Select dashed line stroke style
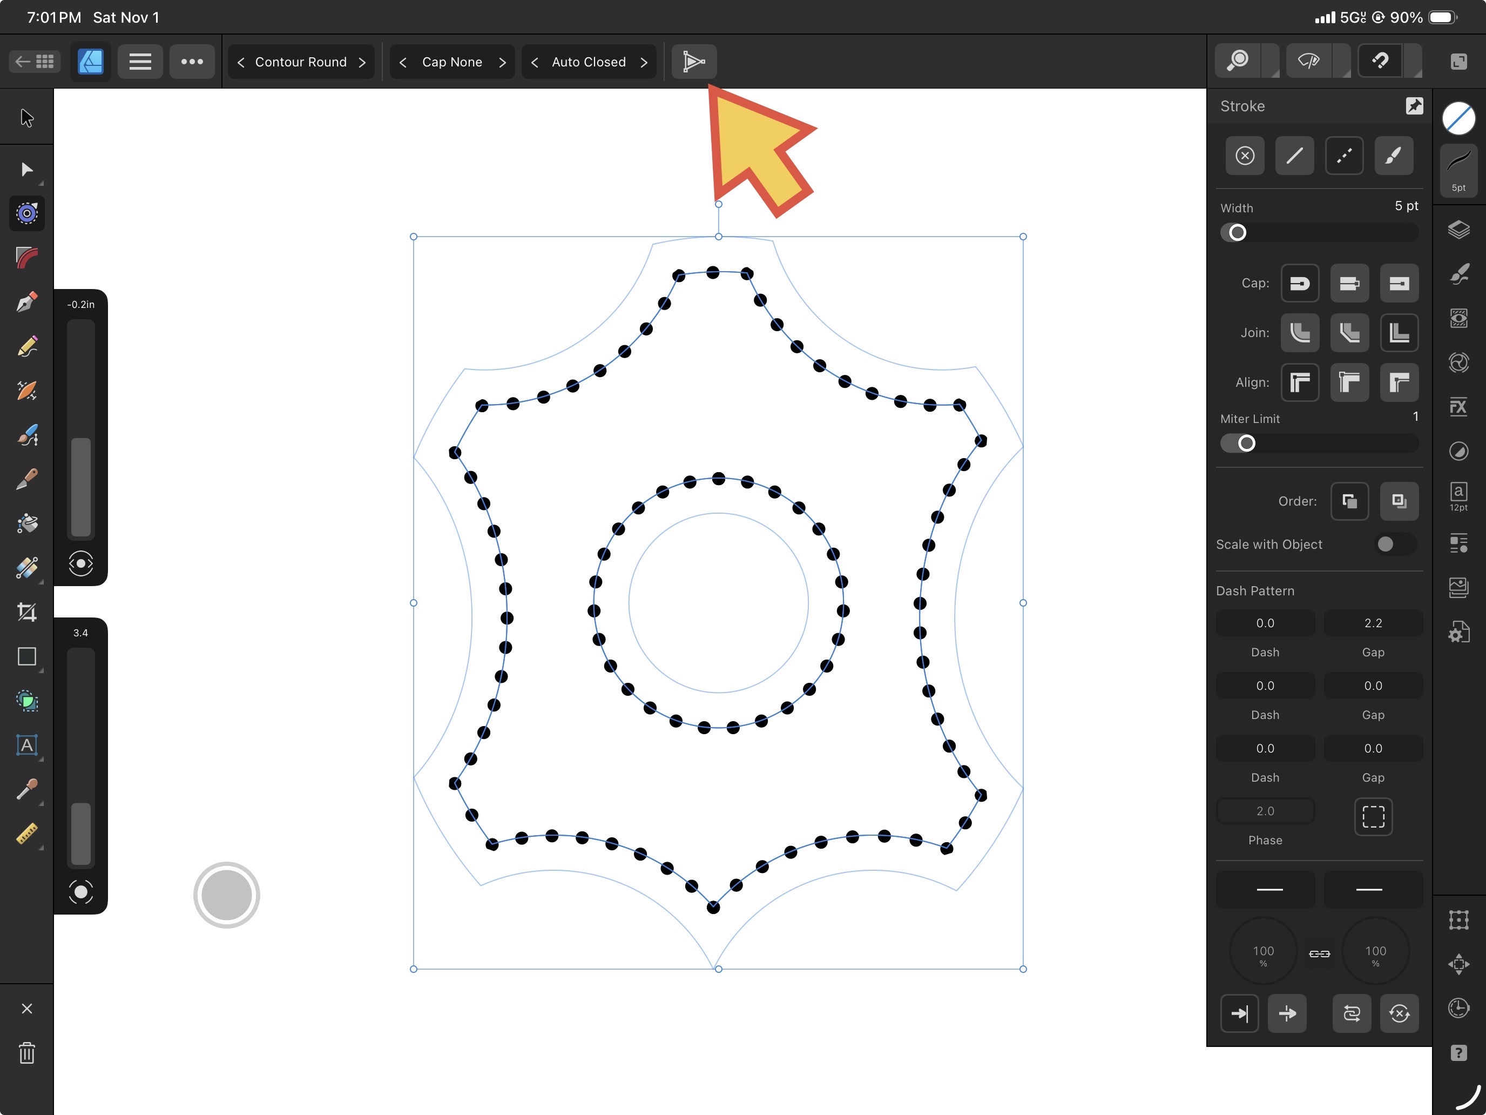Viewport: 1486px width, 1115px height. 1343,156
